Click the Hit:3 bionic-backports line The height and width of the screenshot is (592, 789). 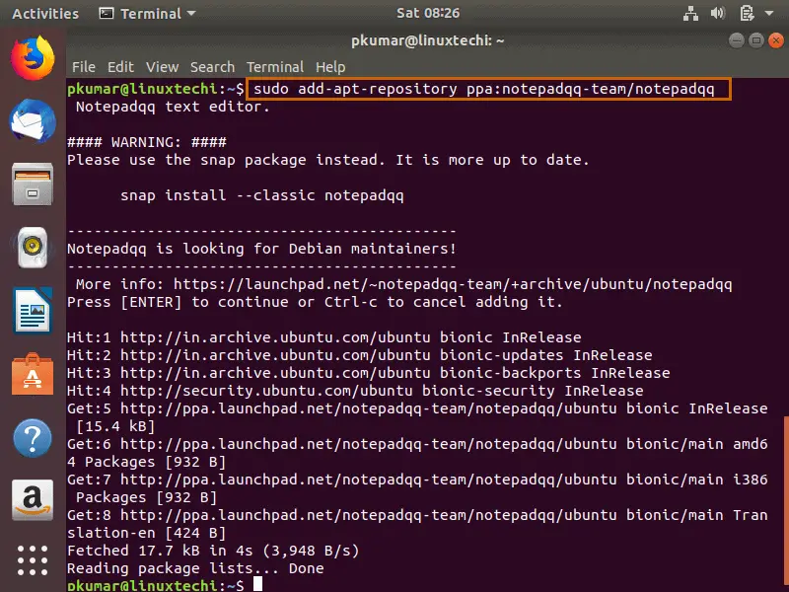click(x=368, y=373)
